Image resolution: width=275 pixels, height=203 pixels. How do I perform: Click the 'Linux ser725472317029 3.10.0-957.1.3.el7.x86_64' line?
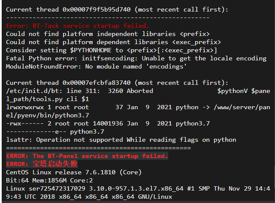(x=138, y=188)
